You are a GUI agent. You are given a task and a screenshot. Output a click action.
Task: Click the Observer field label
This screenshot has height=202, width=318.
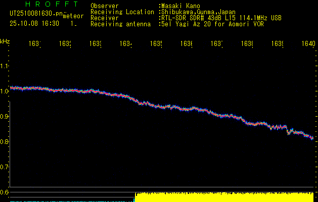point(104,6)
